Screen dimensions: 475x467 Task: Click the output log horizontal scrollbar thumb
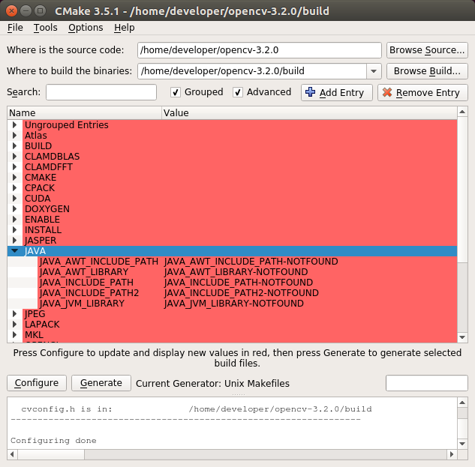click(x=51, y=454)
